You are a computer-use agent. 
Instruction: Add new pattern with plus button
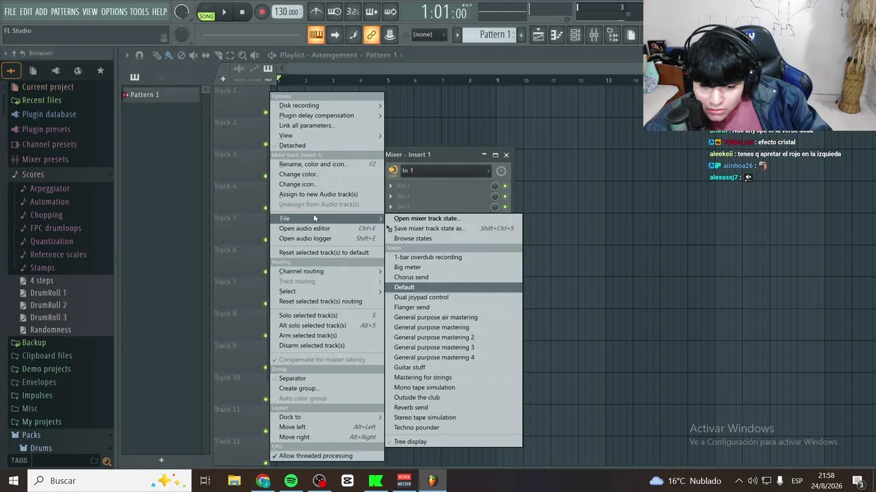521,35
